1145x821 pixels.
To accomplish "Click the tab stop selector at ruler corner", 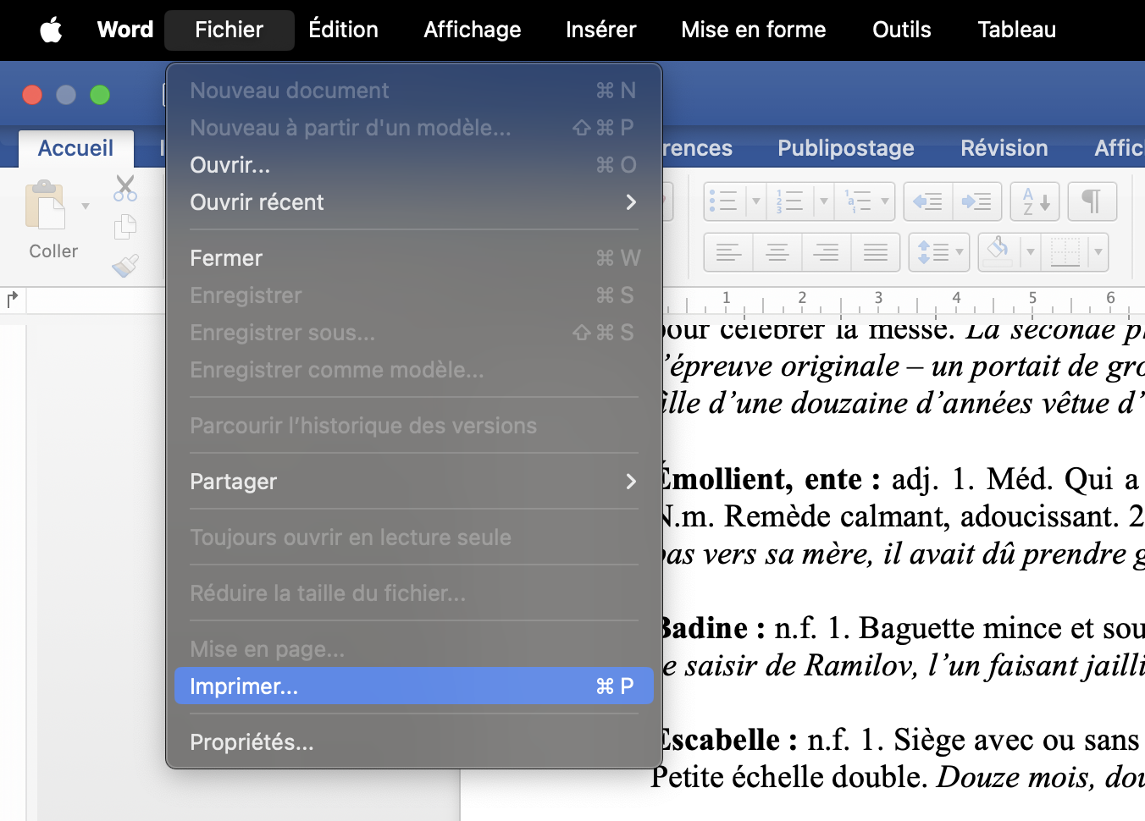I will click(x=13, y=300).
